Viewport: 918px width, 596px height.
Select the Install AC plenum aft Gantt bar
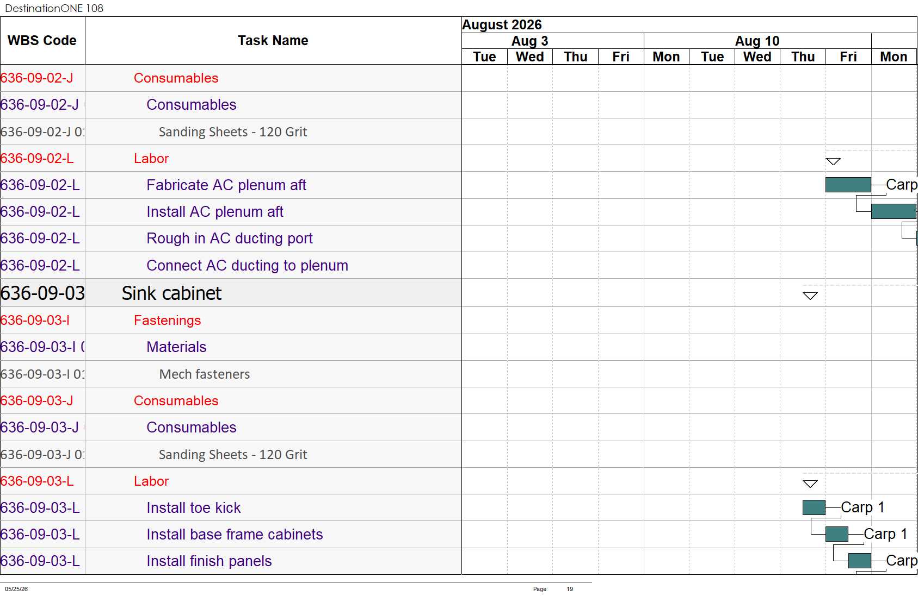(894, 211)
